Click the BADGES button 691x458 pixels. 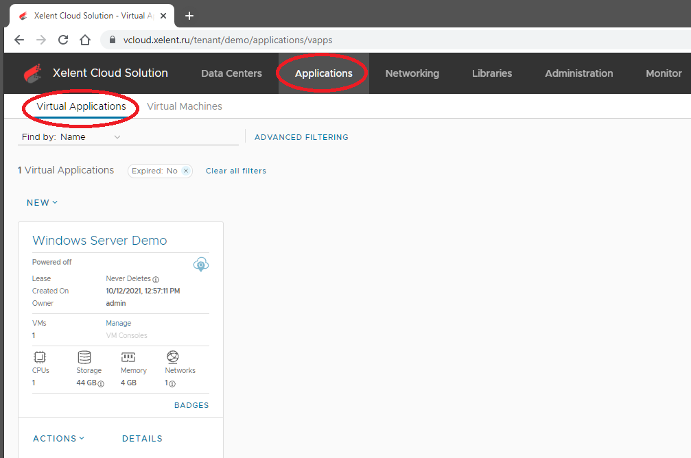click(x=191, y=406)
